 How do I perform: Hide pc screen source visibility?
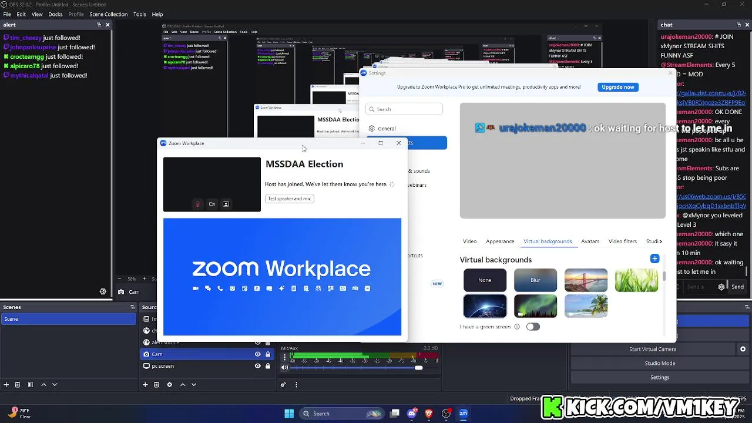257,366
